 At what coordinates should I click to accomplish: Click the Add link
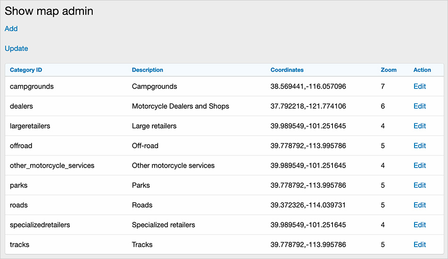(x=11, y=29)
